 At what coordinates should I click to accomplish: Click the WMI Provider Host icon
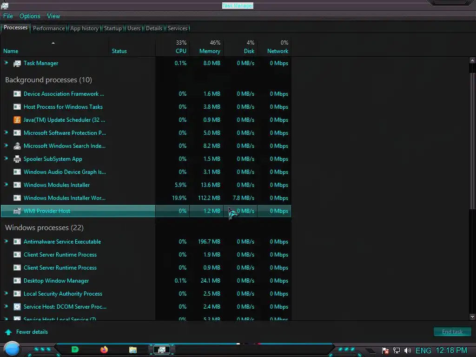tap(17, 211)
